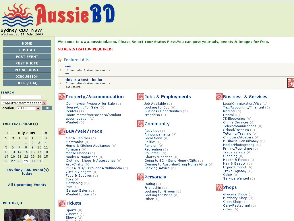Open the POST AD menu item
Screen dimensions: 294x221
tap(27, 50)
